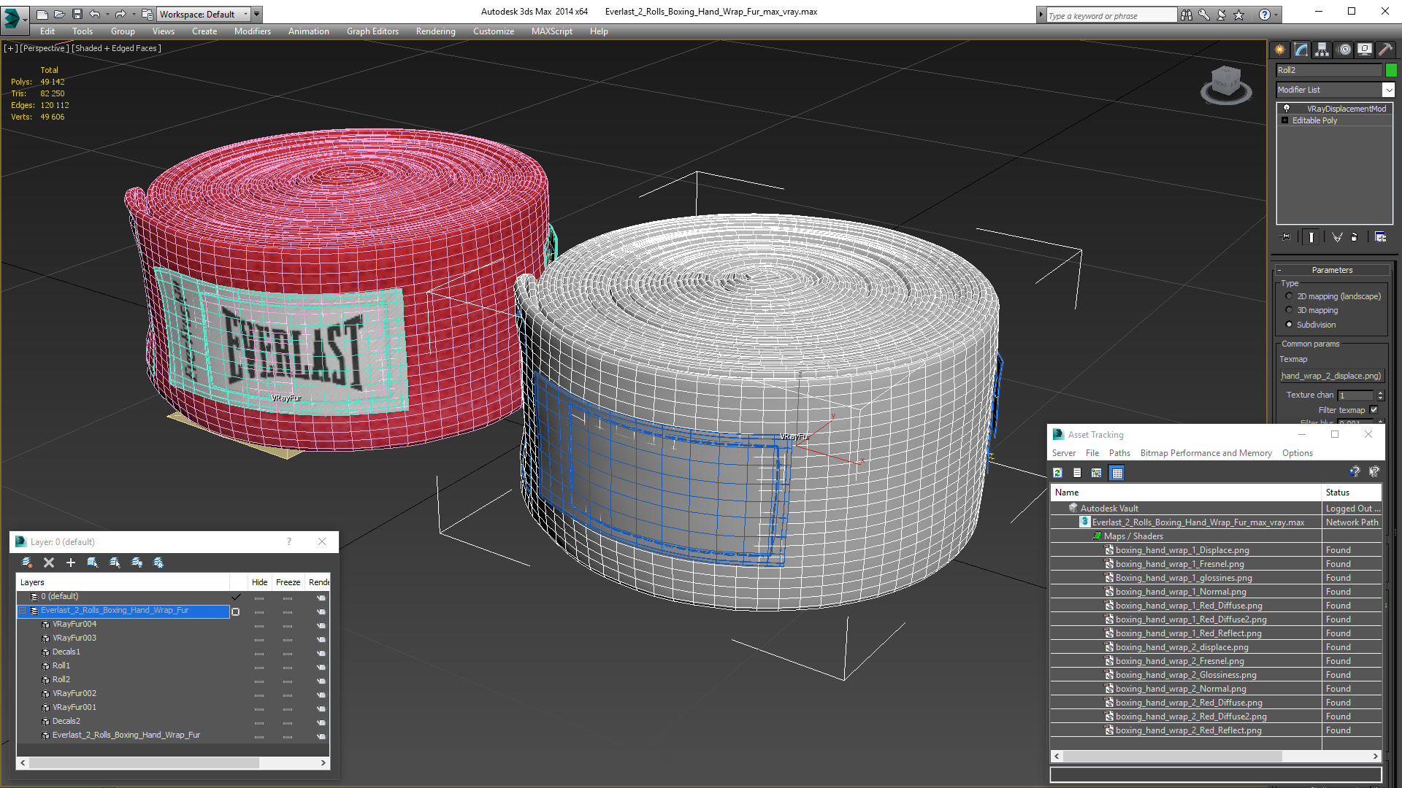Click Highlight Selected Objects' Layers icon
Image resolution: width=1402 pixels, height=788 pixels.
(115, 563)
